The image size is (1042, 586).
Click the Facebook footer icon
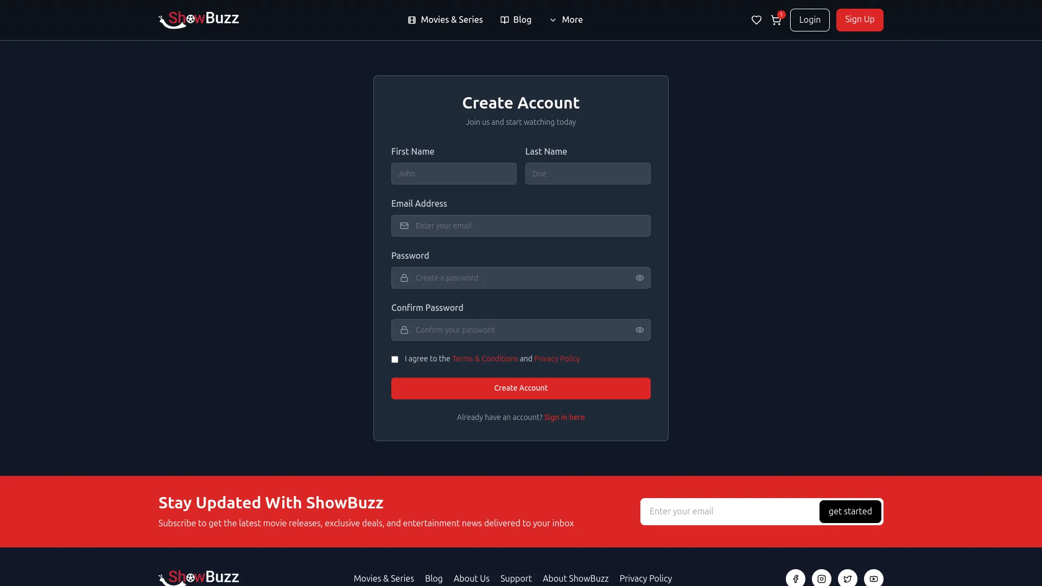[796, 578]
